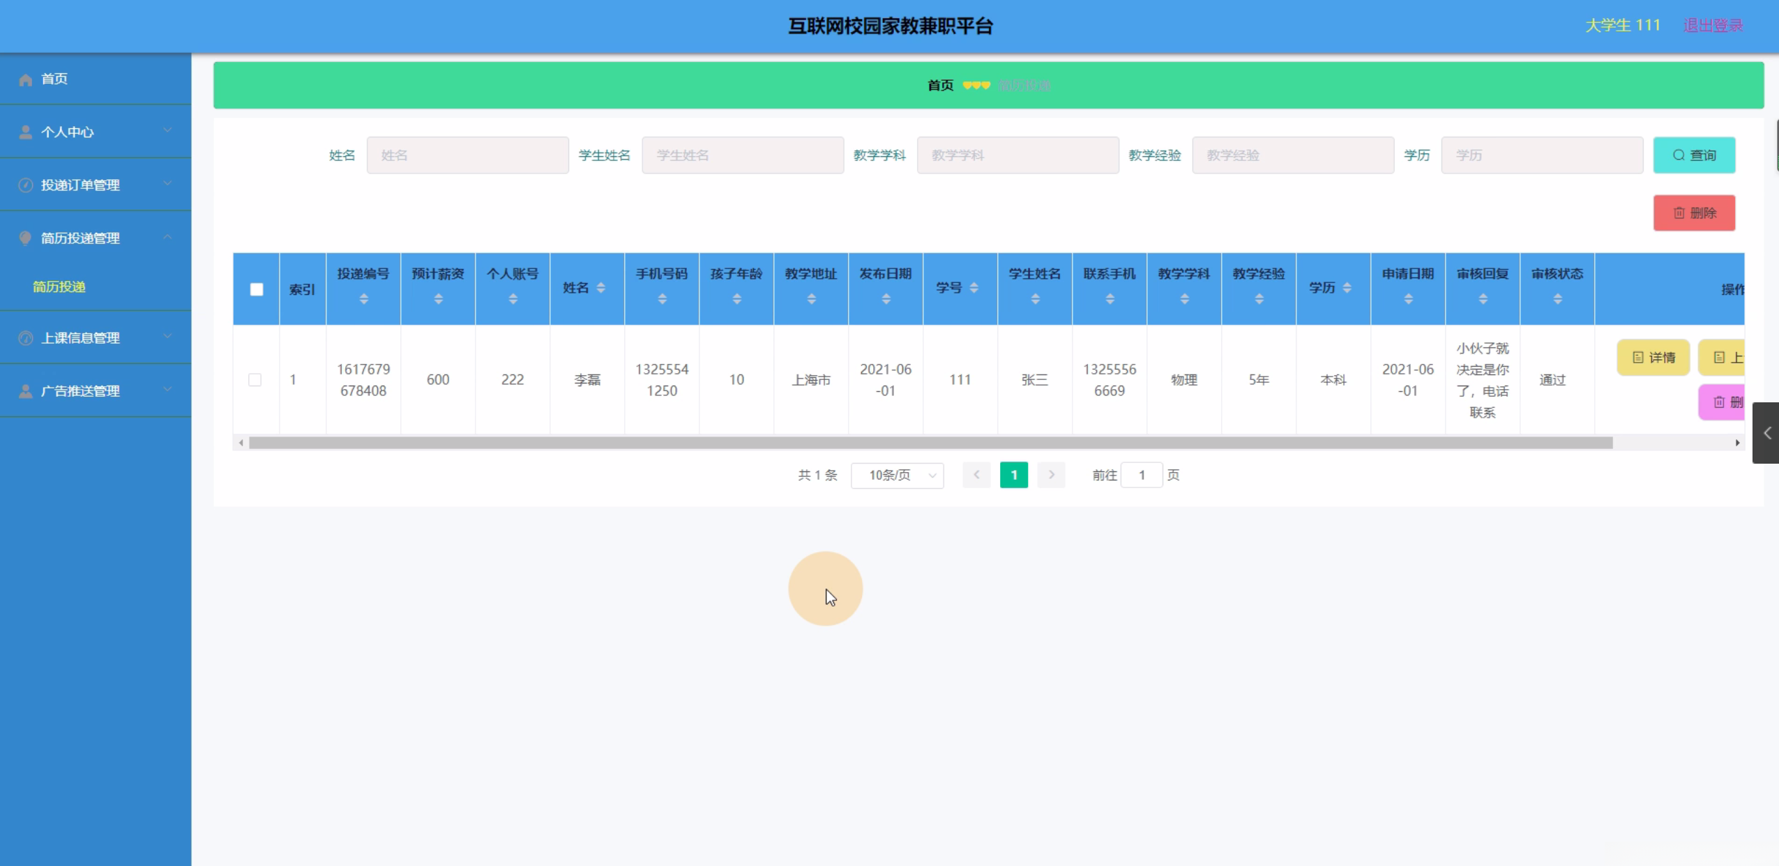The width and height of the screenshot is (1779, 866).
Task: Click the 教学学科 search input field
Action: [x=1017, y=155]
